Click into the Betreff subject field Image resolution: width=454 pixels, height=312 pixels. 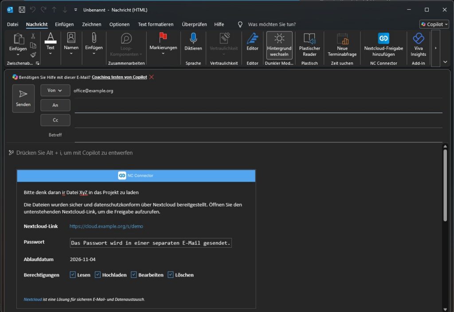[258, 135]
